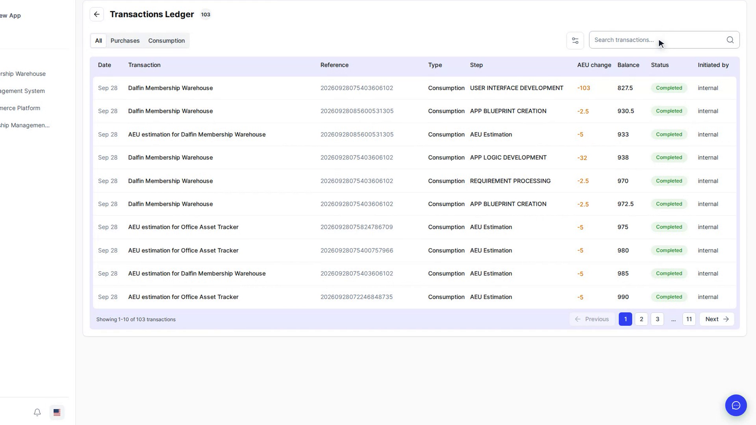Go to page 3
Image resolution: width=756 pixels, height=425 pixels.
pyautogui.click(x=657, y=319)
